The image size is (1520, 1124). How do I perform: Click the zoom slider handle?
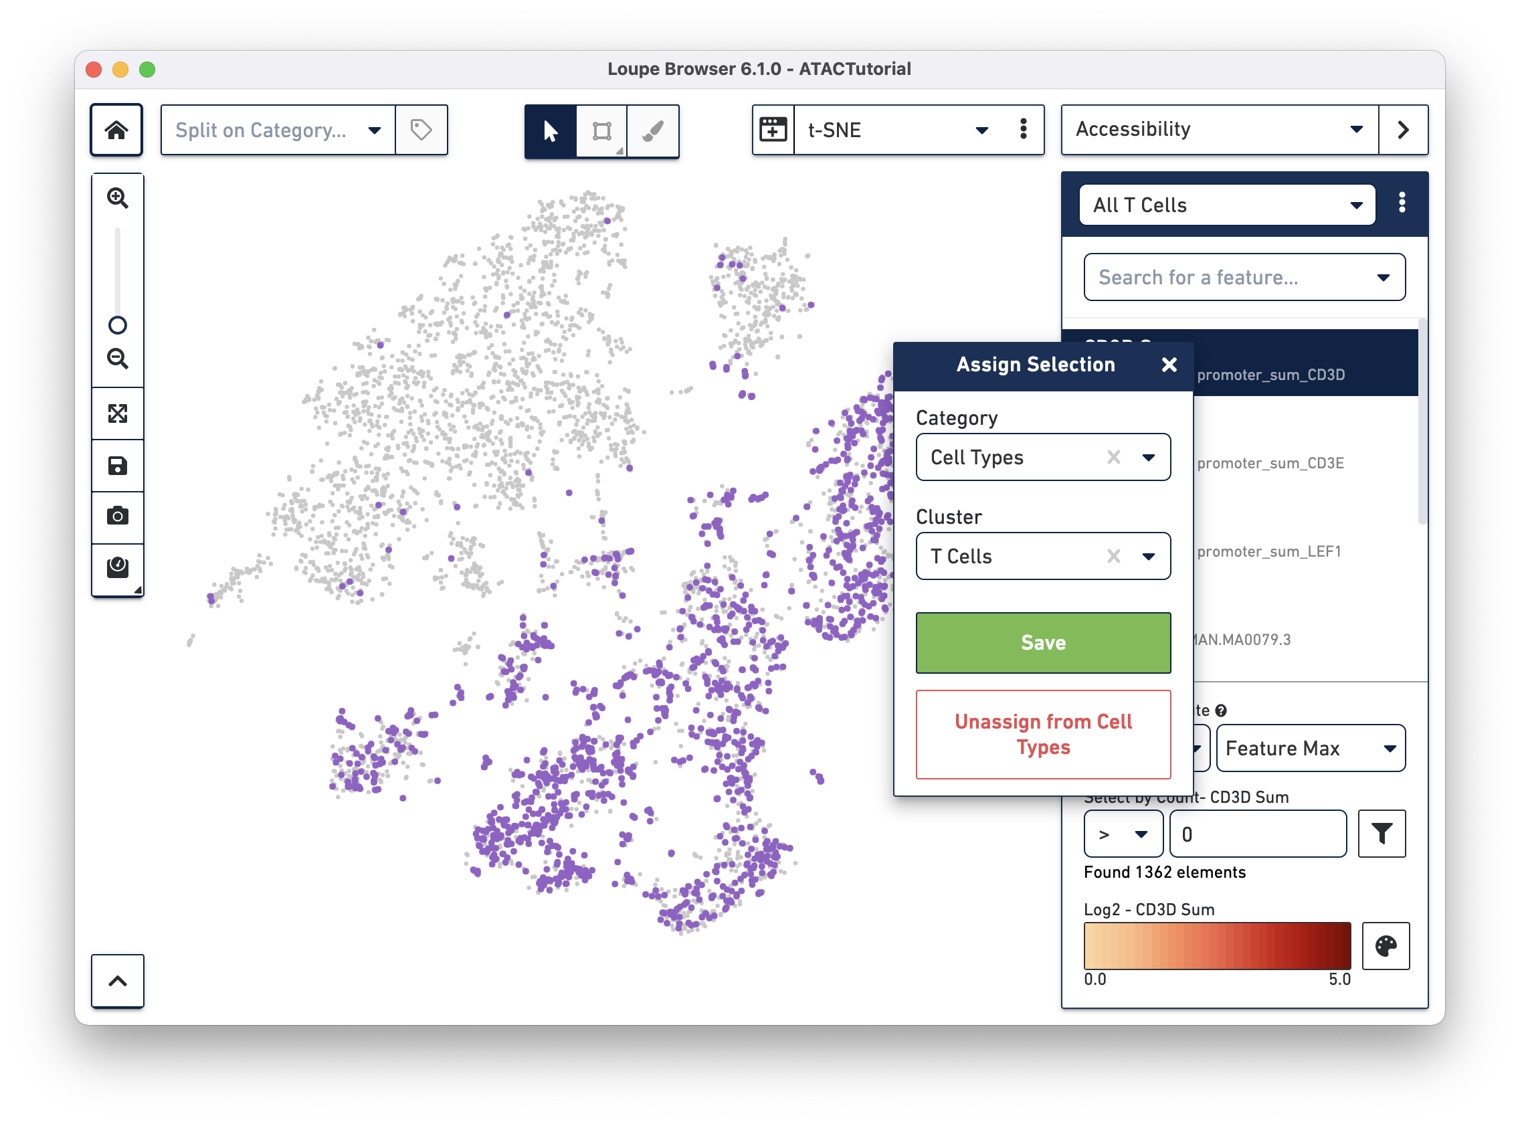pos(118,325)
